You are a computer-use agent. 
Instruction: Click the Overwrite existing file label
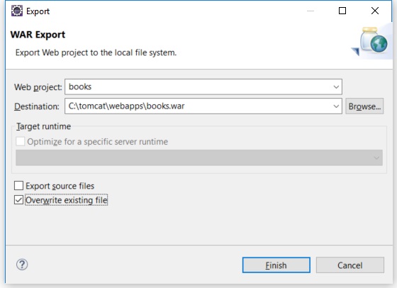point(67,200)
